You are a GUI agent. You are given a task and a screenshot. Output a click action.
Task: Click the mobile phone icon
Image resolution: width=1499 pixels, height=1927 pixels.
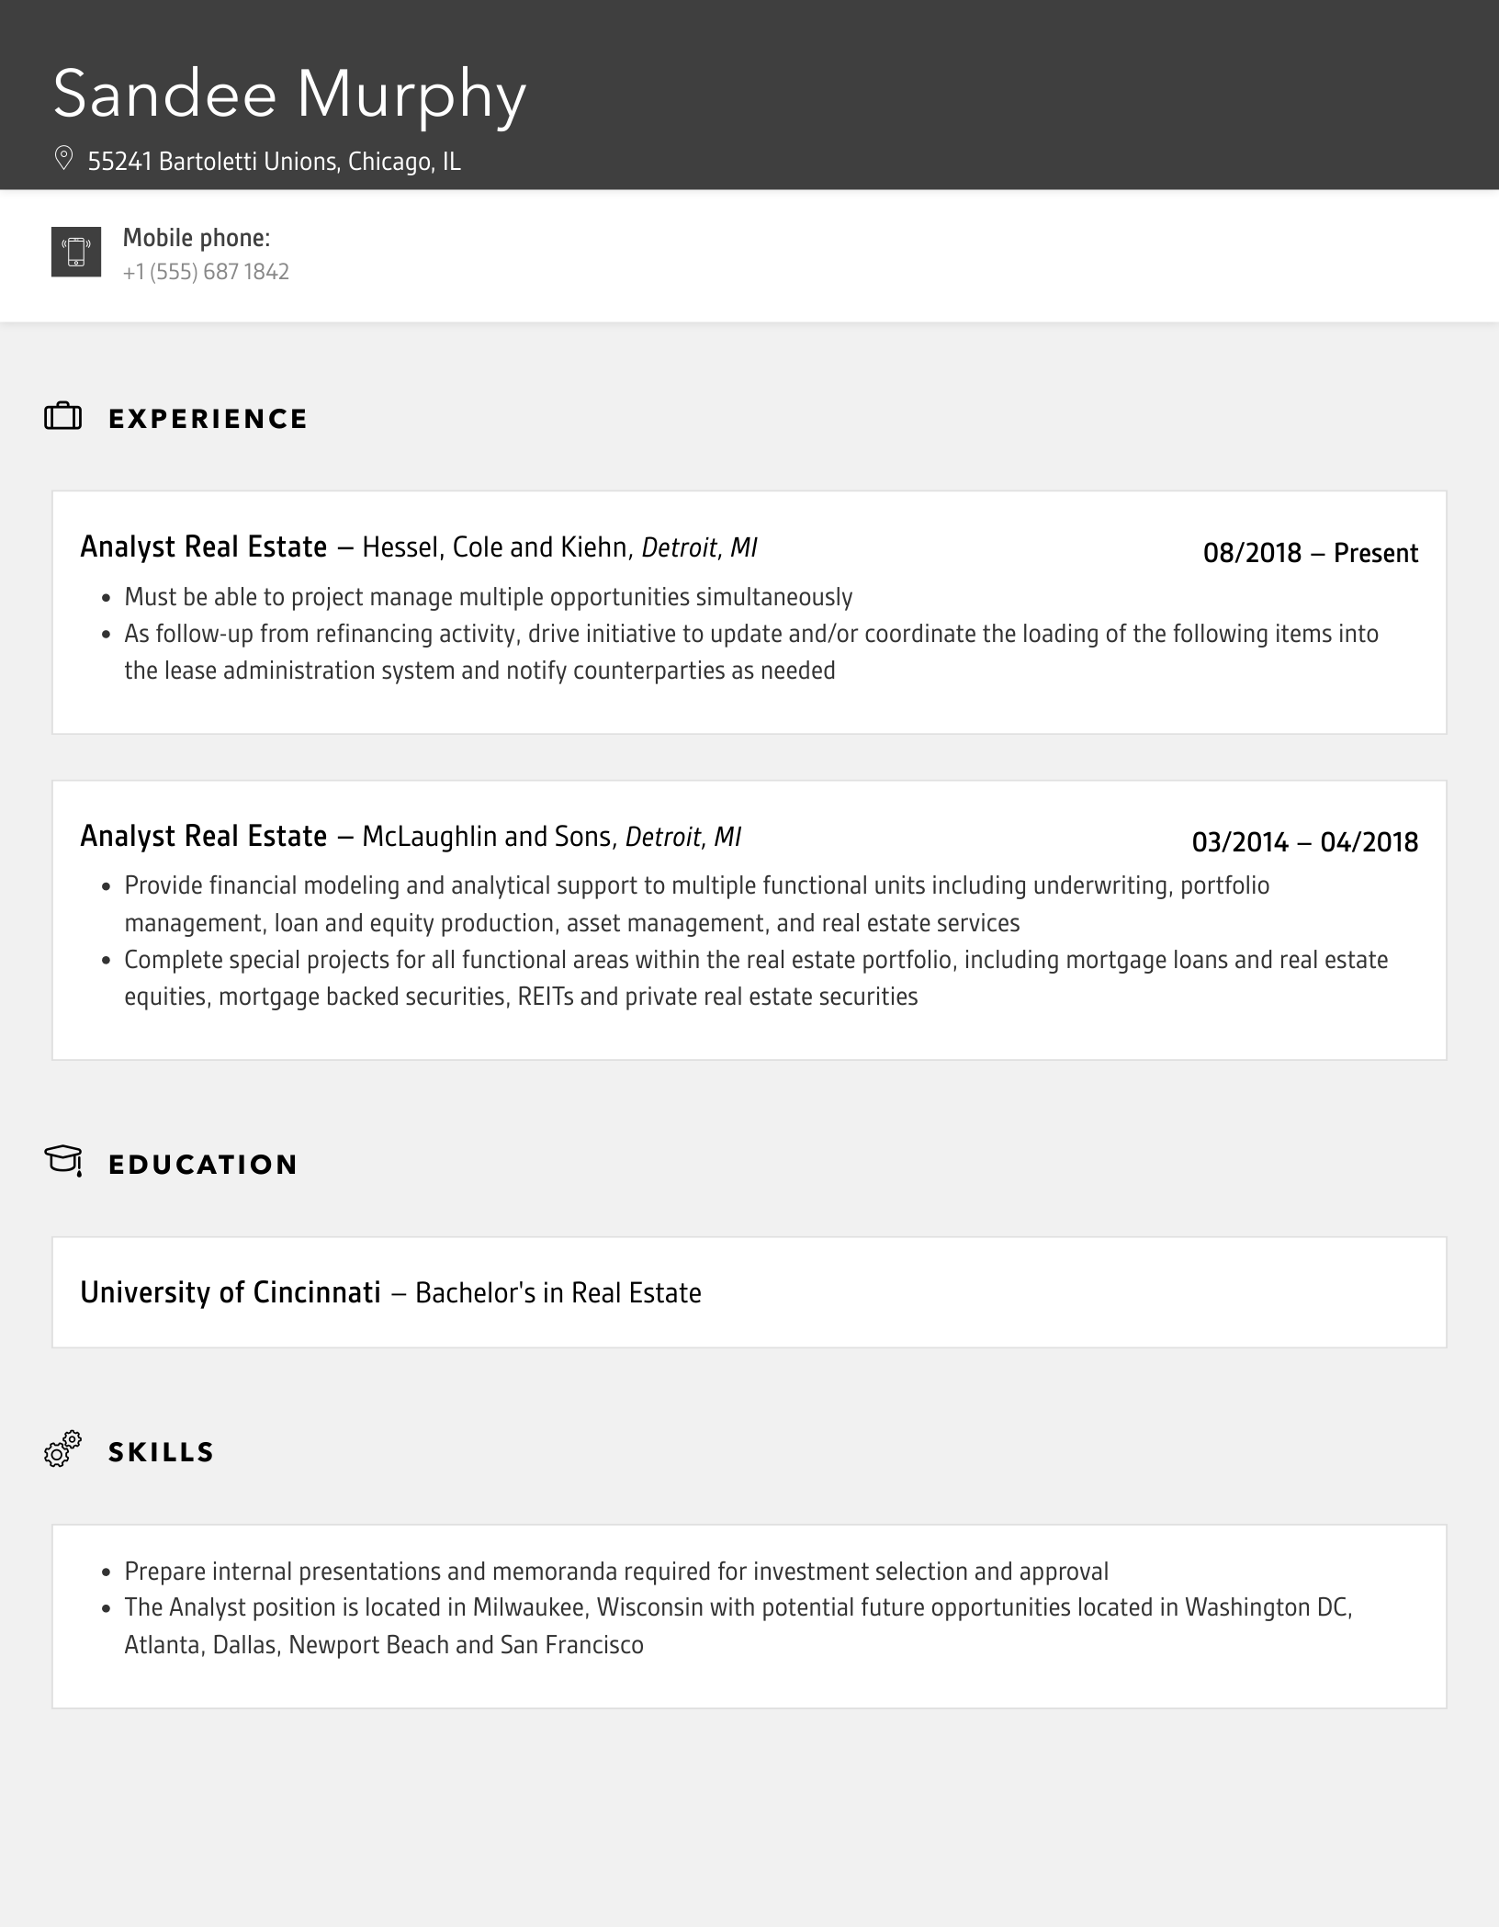pos(76,252)
